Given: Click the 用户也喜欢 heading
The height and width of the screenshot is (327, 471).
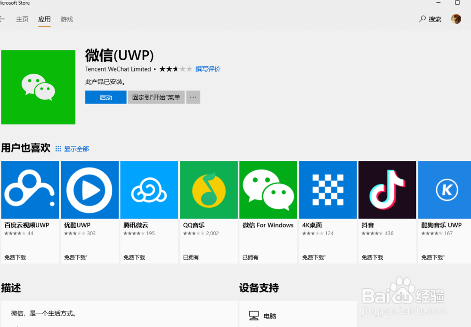Looking at the screenshot, I should tap(26, 148).
